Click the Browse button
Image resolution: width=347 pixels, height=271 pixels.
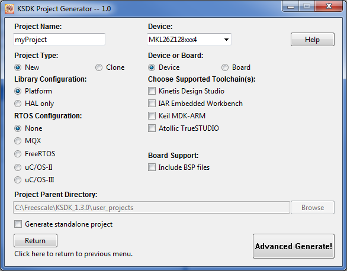313,207
